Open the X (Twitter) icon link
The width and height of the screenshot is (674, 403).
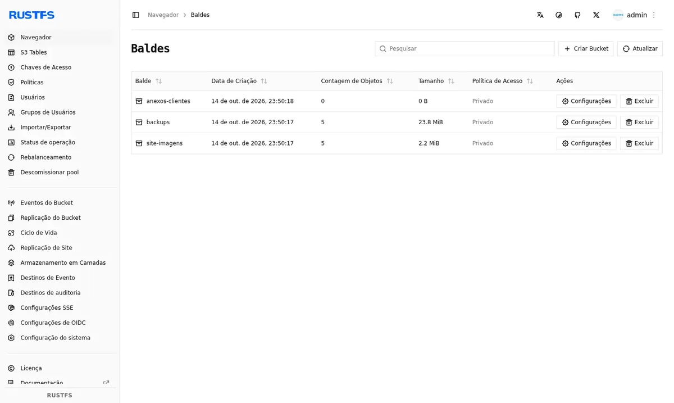pyautogui.click(x=596, y=15)
